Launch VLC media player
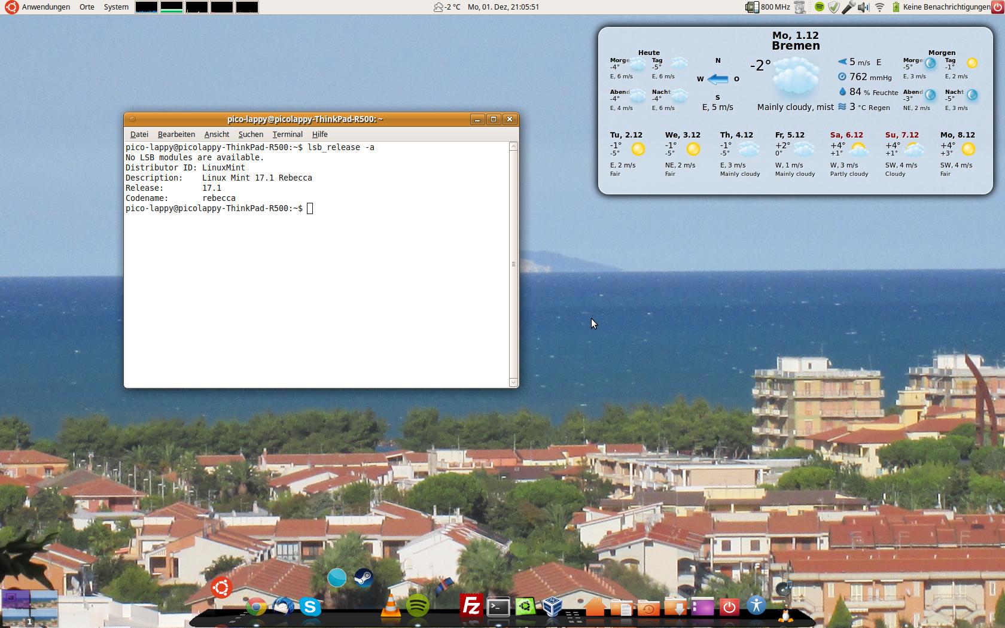Image resolution: width=1005 pixels, height=628 pixels. tap(391, 606)
